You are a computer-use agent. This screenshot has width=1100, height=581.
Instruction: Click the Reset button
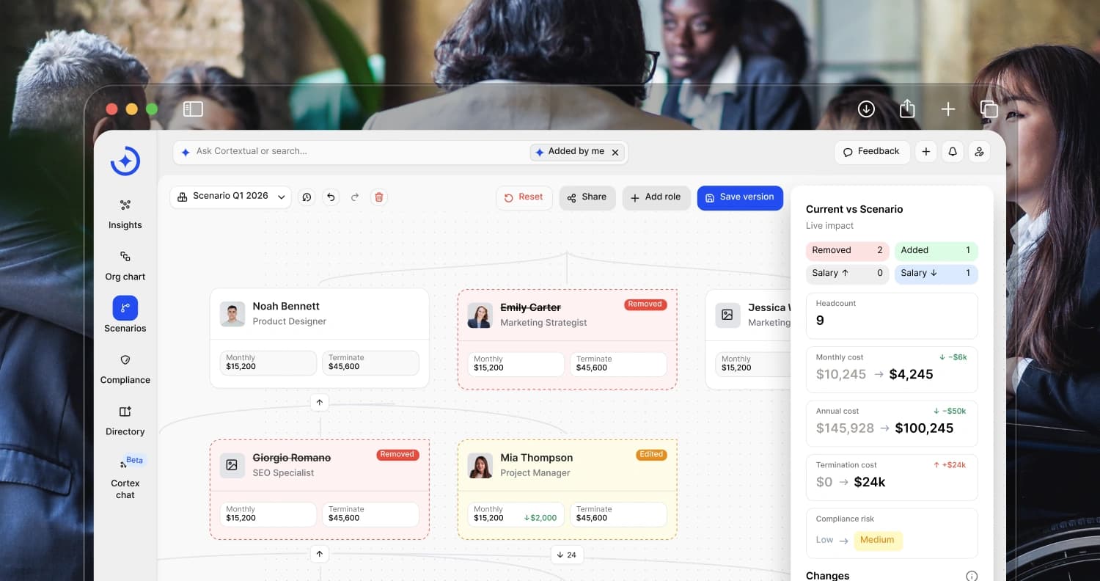524,197
